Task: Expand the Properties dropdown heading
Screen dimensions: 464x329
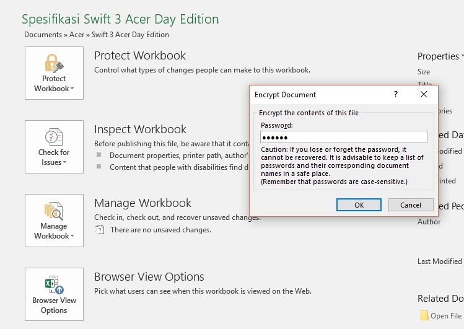Action: [x=440, y=56]
